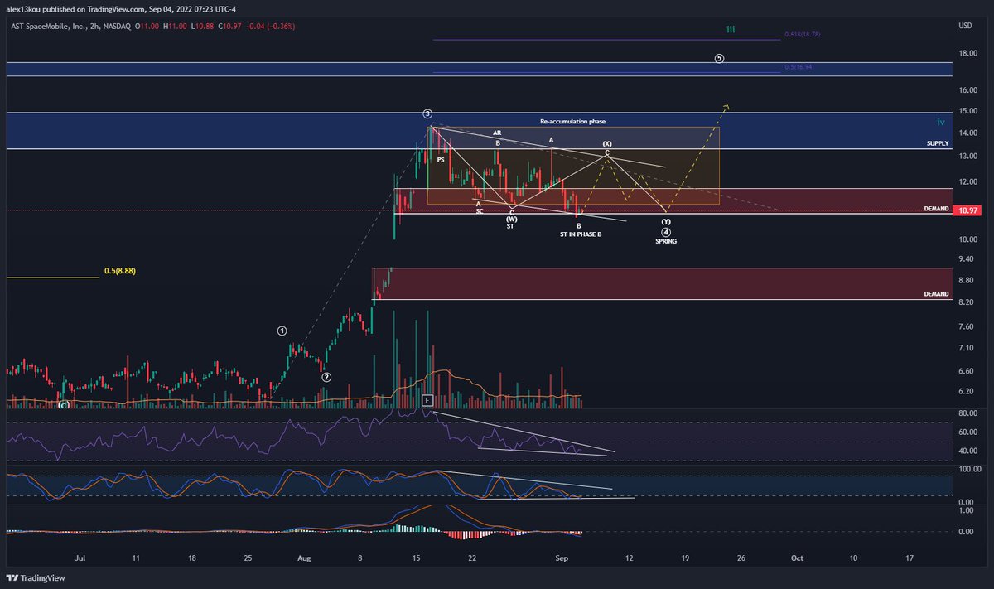Click the DEMAND label of lower zone near 8.20

[x=937, y=294]
